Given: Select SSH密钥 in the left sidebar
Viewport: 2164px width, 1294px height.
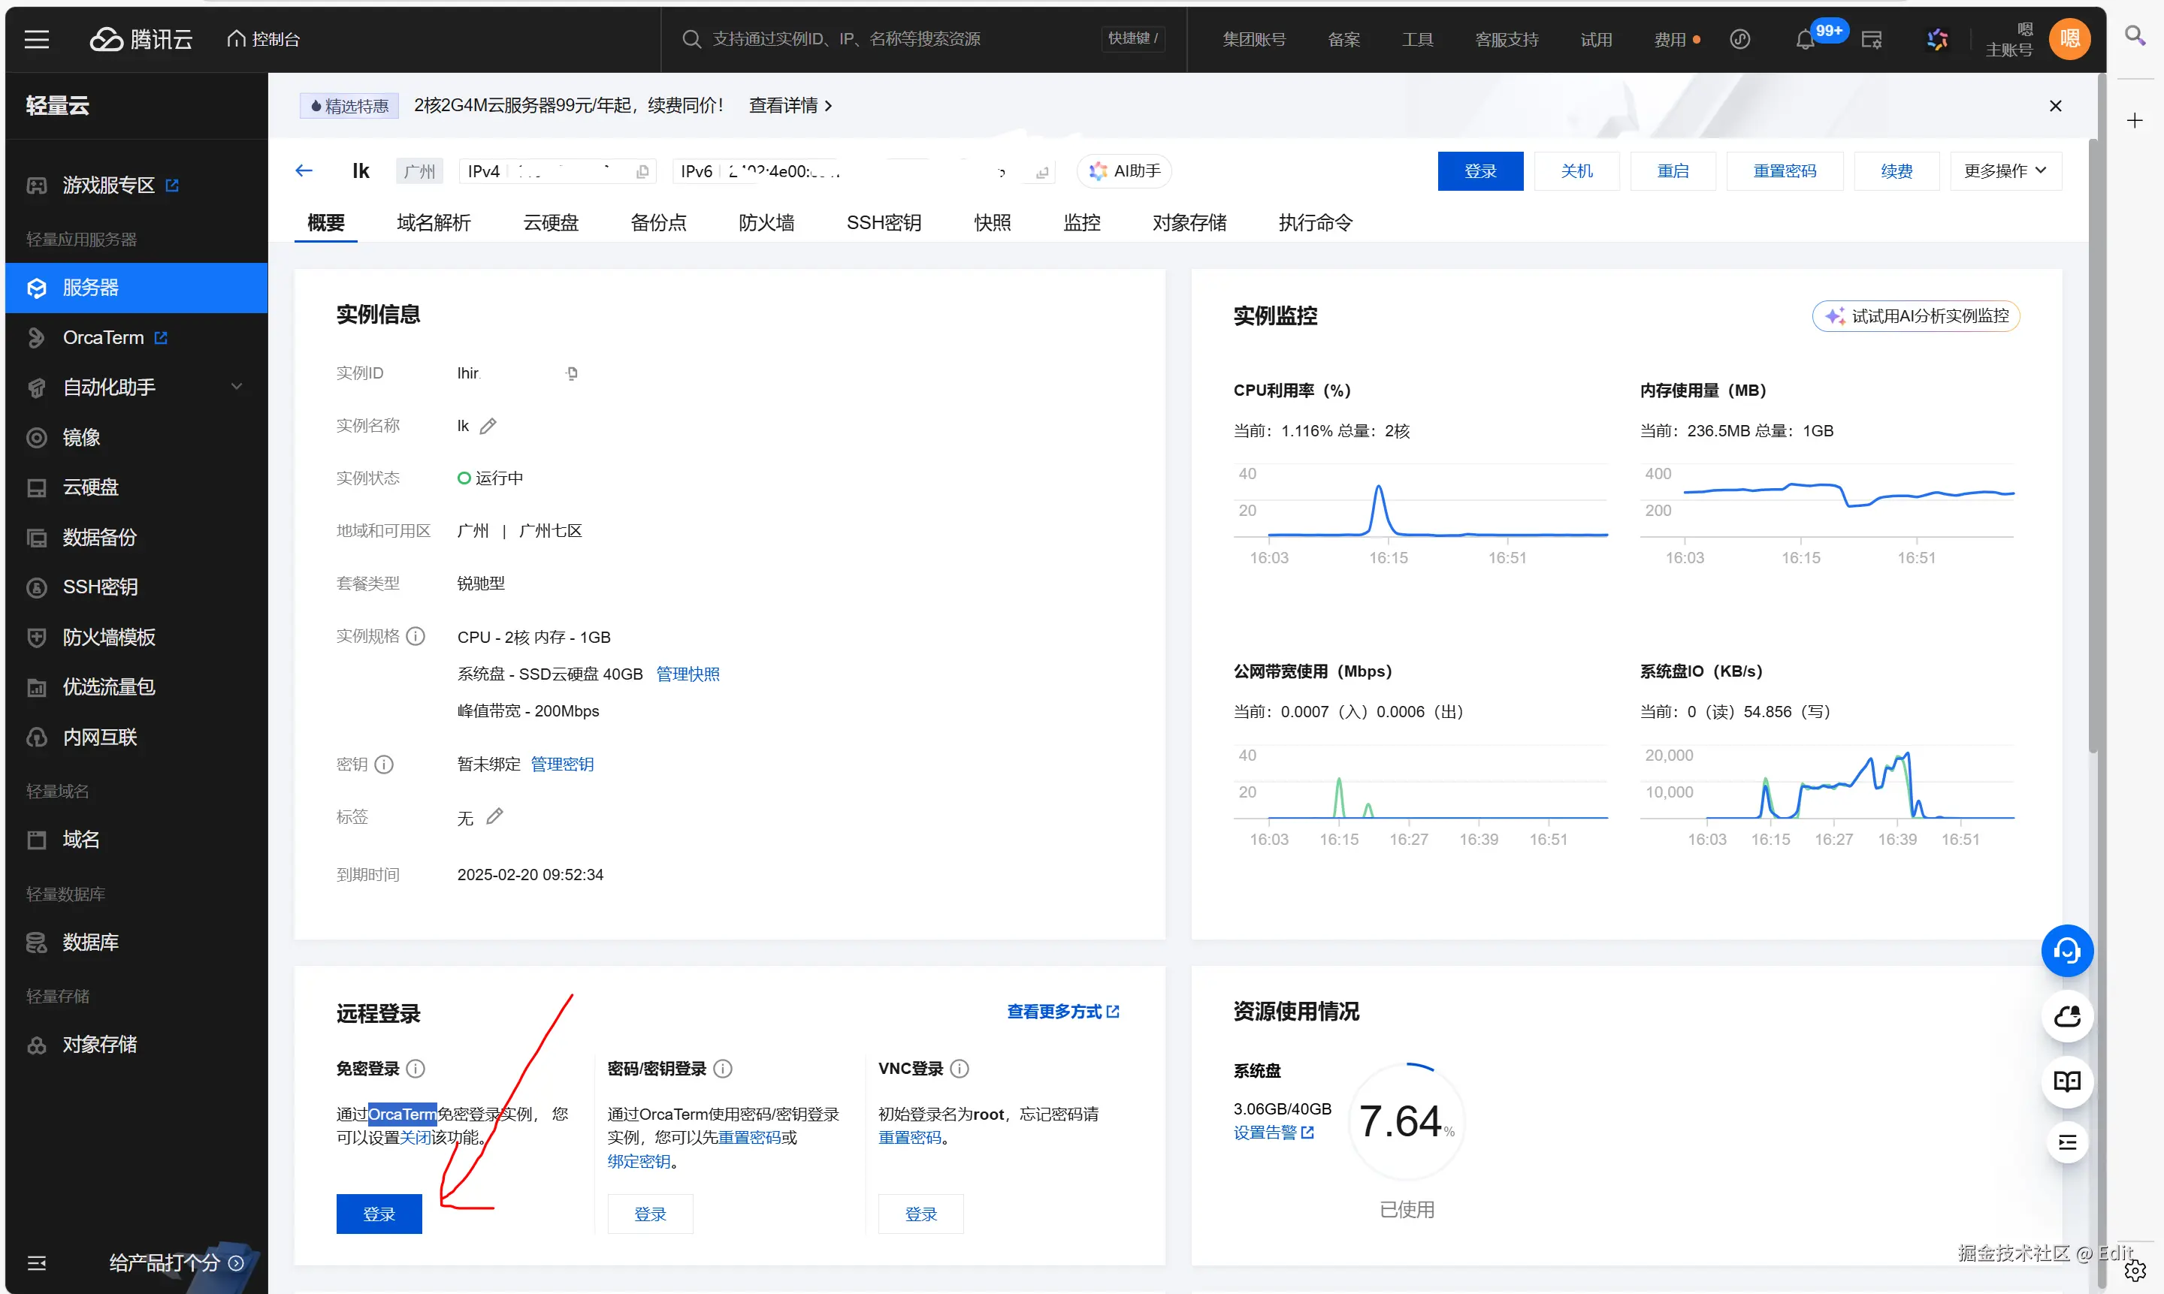Looking at the screenshot, I should 100,587.
